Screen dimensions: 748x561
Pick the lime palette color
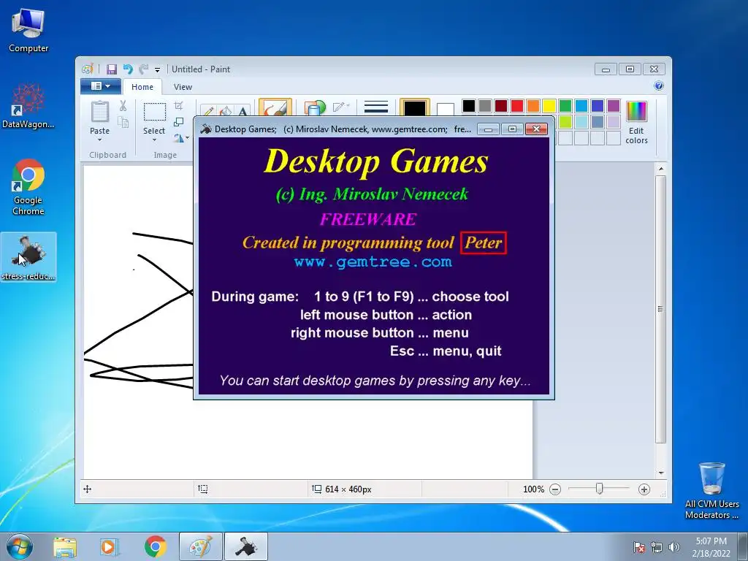click(565, 122)
